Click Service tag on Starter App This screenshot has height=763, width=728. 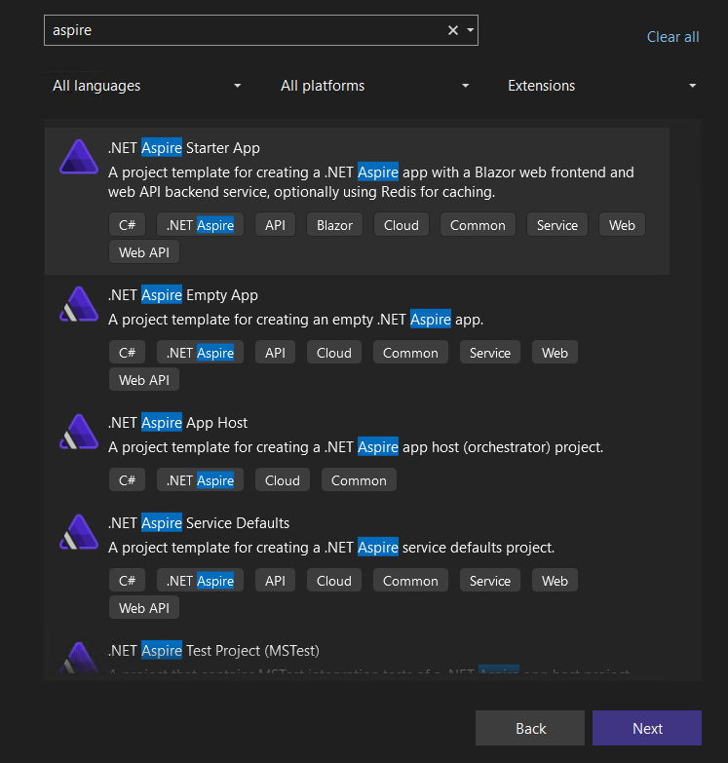[557, 225]
